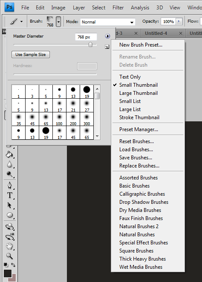Switch to Large List view
The height and width of the screenshot is (282, 202).
coord(148,109)
